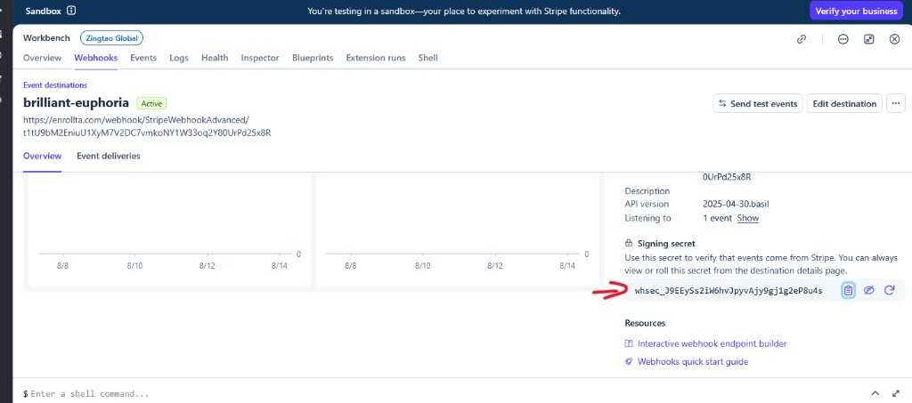Click the brilliant-euphoria destination title
This screenshot has height=403, width=912.
click(x=77, y=103)
